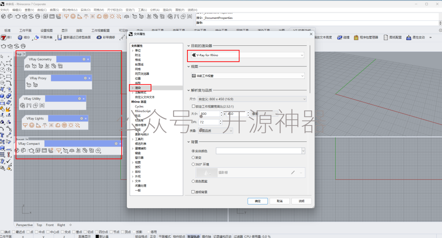Viewport: 442px width, 238px height.
Task: Click 摄影棚 environment thumbnail
Action: [207, 173]
